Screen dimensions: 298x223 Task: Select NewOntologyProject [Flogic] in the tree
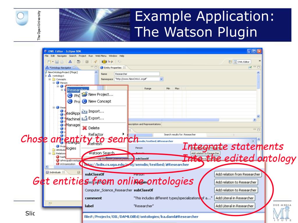coord(63,72)
